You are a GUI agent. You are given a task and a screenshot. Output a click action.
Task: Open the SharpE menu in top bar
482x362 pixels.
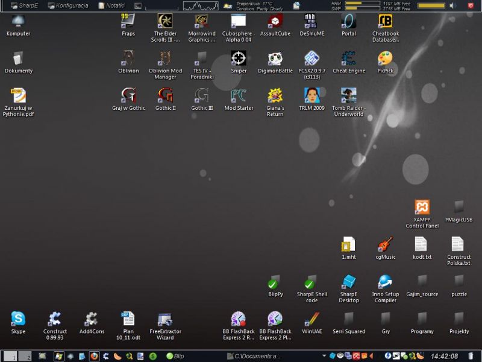tap(24, 5)
